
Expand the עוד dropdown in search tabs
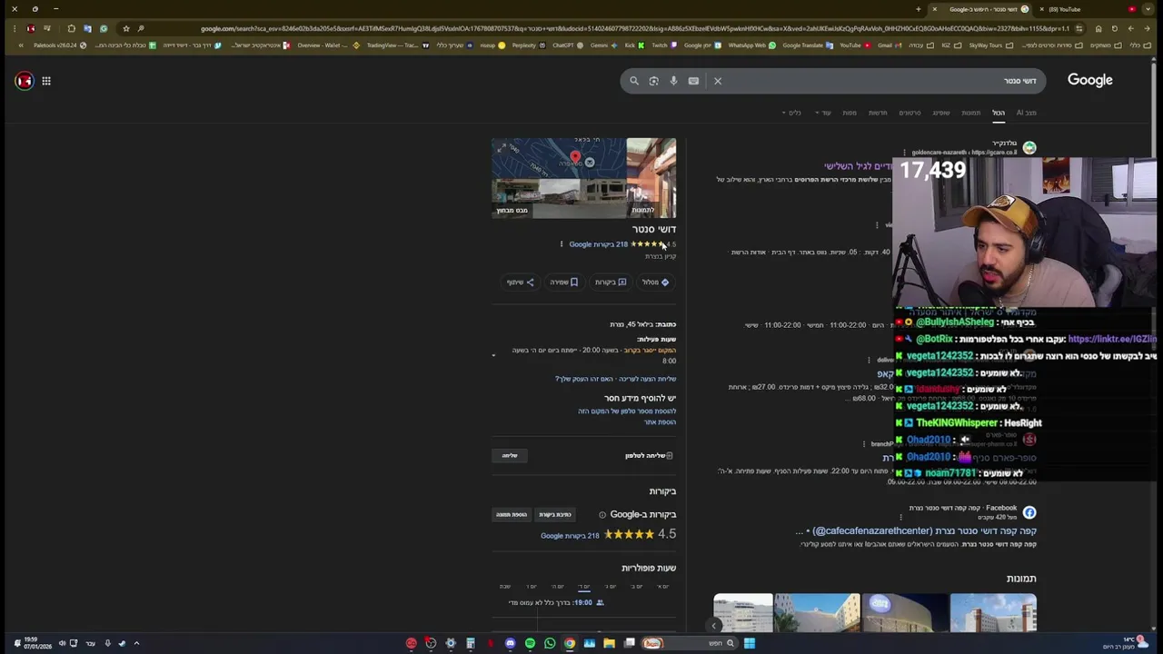pyautogui.click(x=824, y=113)
